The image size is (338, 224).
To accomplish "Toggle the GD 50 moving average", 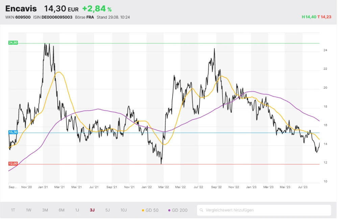I will coord(150,210).
